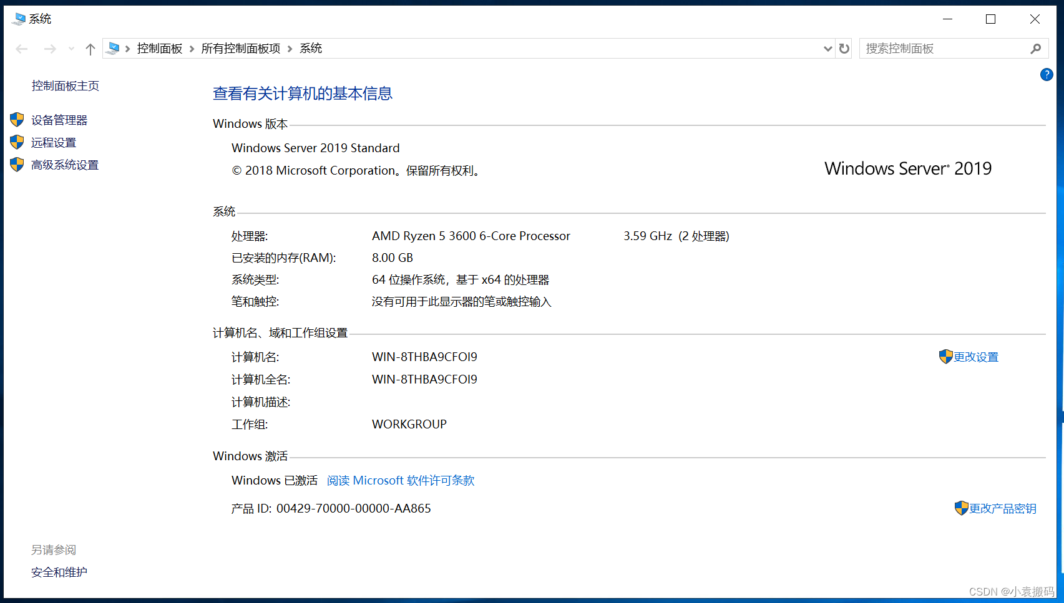1064x603 pixels.
Task: Select 系统 in the breadcrumb path
Action: pyautogui.click(x=311, y=49)
